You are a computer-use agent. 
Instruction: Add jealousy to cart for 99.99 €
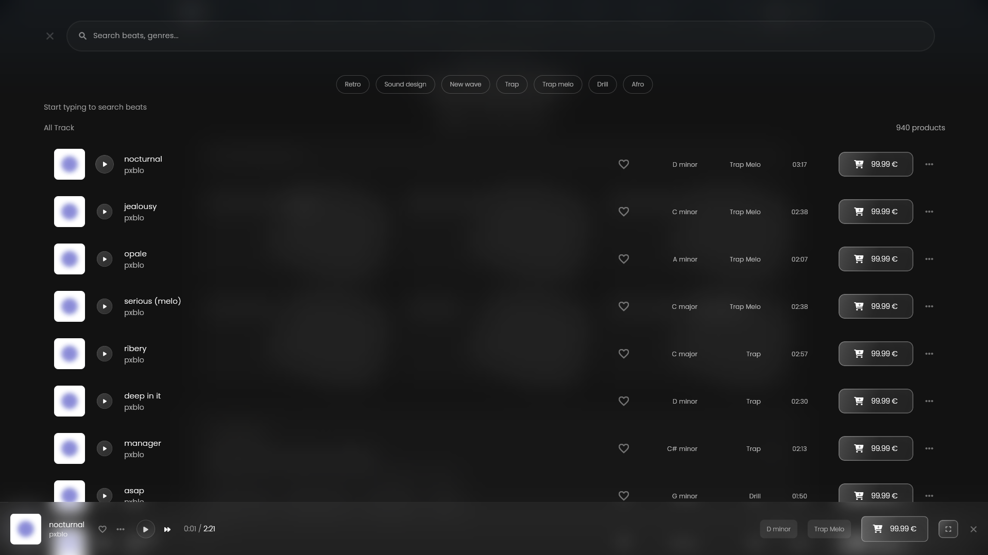(x=876, y=212)
